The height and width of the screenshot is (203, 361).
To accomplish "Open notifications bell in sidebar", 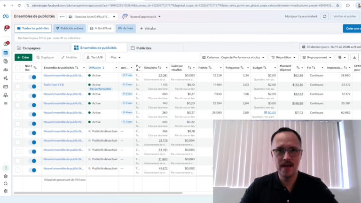I will [6, 29].
